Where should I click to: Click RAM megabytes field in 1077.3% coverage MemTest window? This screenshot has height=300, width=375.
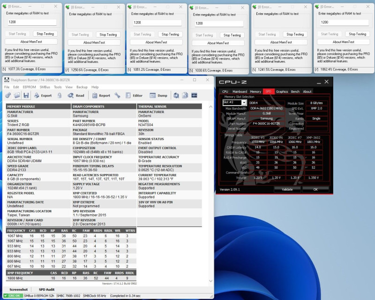click(x=32, y=22)
